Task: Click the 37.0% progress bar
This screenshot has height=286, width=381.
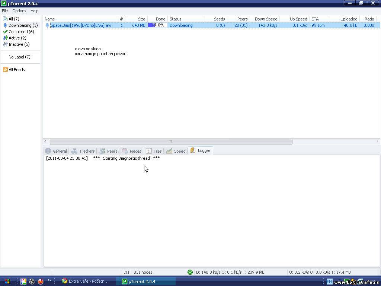Action: (157, 25)
